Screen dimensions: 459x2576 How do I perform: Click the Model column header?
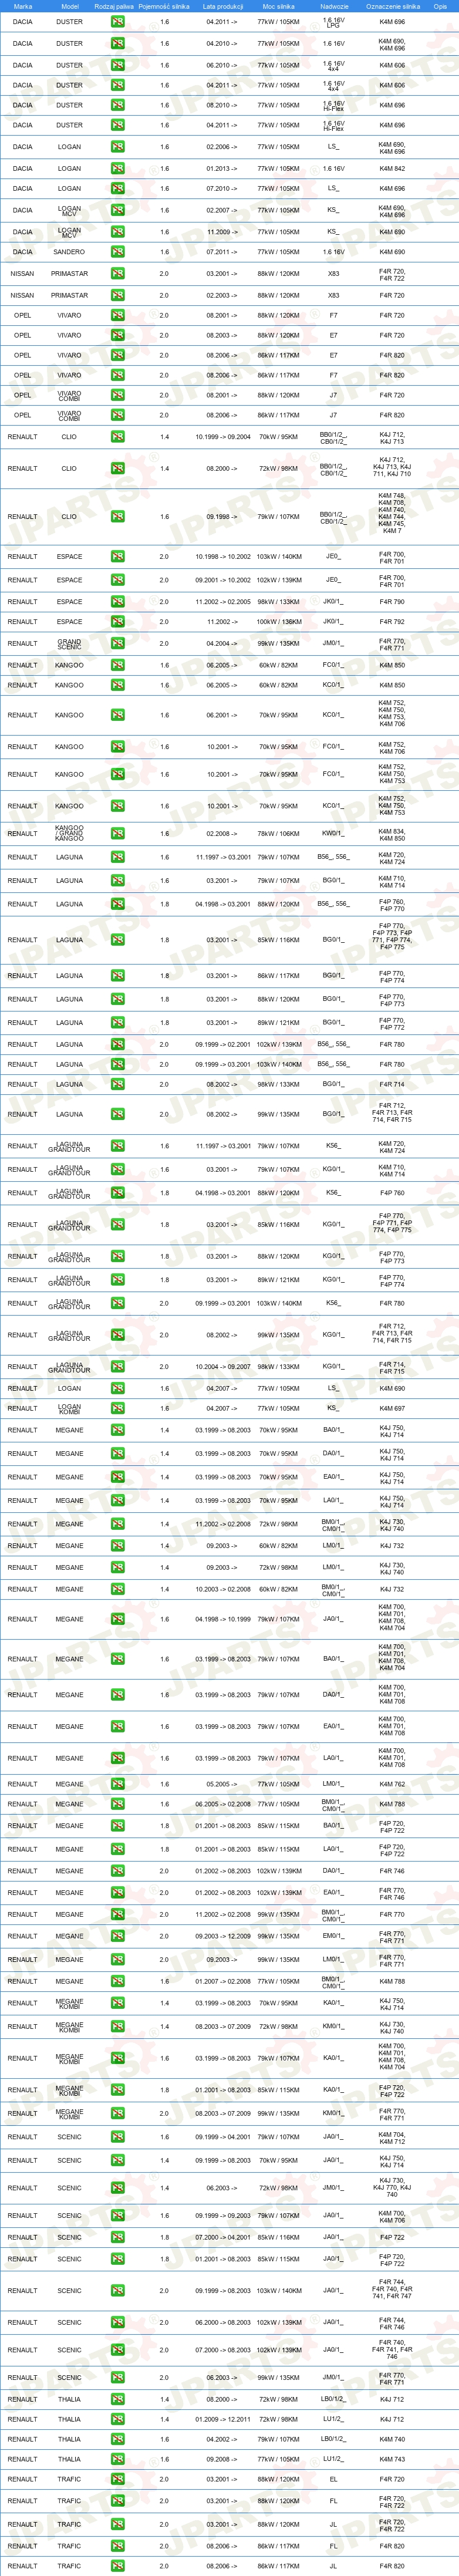[69, 6]
